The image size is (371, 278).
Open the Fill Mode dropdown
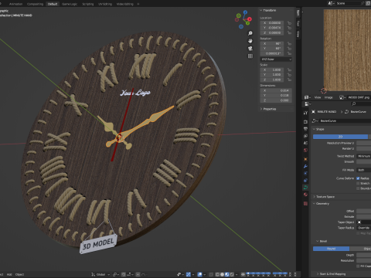pyautogui.click(x=364, y=170)
